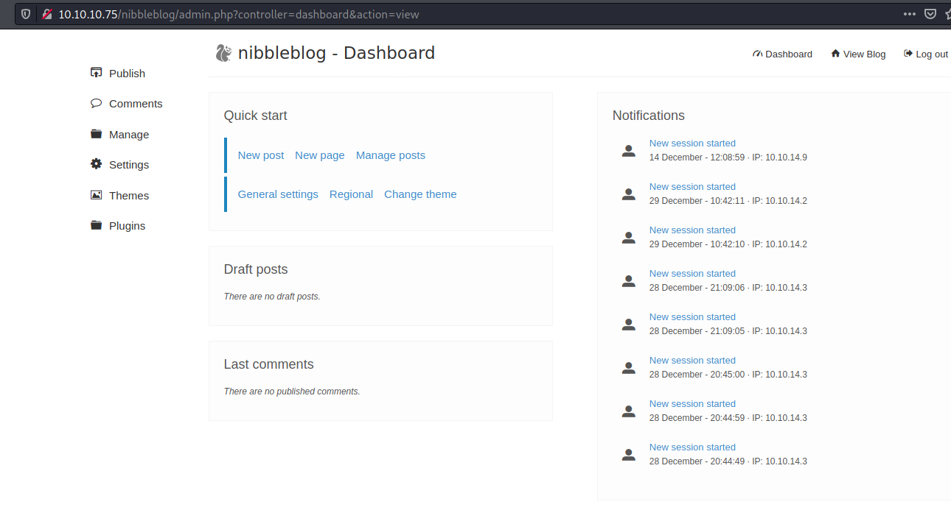Click the Publish upload icon in sidebar
This screenshot has height=524, width=951.
pyautogui.click(x=96, y=73)
